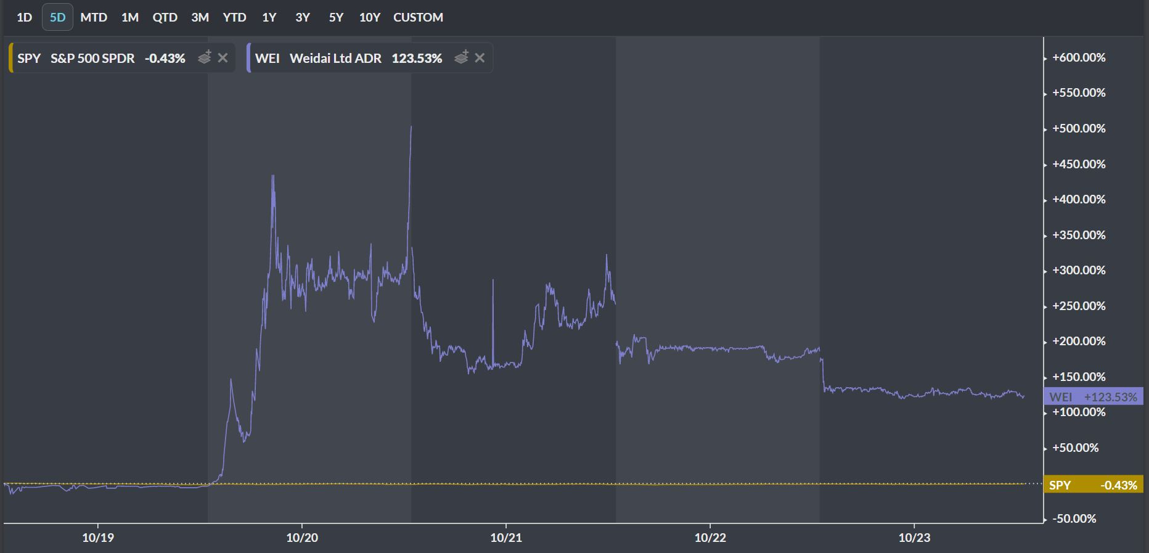Click the 10/20 date axis label

(302, 538)
